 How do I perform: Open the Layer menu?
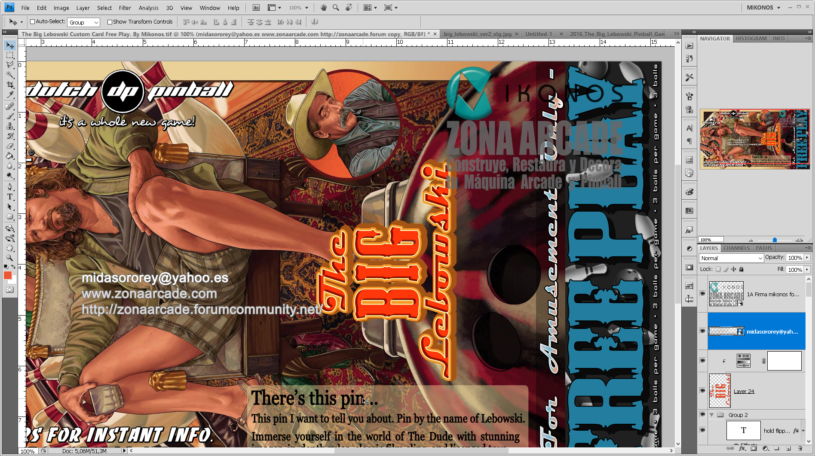click(83, 8)
